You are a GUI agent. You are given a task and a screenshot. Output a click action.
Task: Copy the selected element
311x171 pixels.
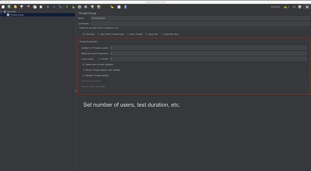tap(35, 7)
